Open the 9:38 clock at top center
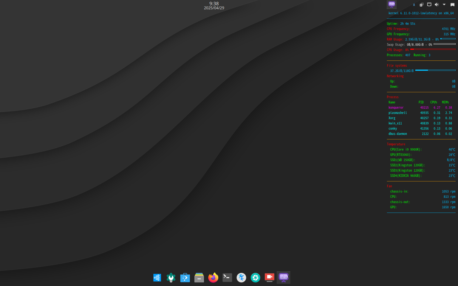Viewport: 458px width, 286px height. tap(214, 4)
